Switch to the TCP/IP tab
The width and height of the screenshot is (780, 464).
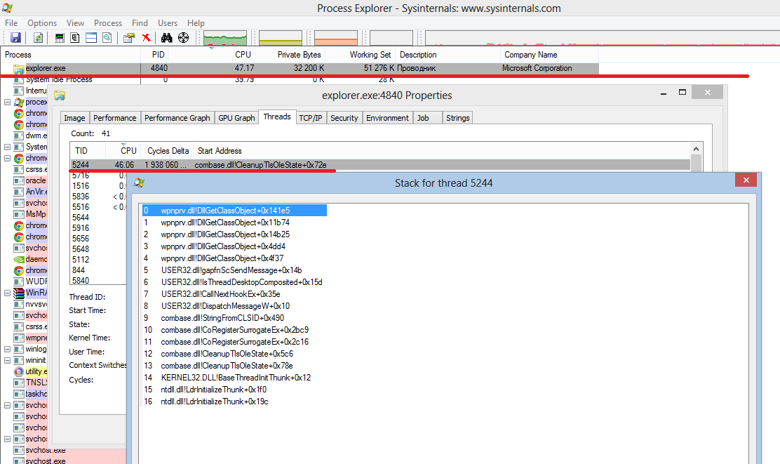[x=311, y=118]
